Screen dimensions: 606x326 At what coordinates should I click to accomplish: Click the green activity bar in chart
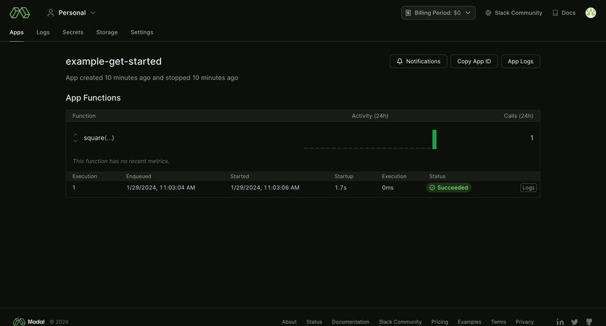(434, 139)
